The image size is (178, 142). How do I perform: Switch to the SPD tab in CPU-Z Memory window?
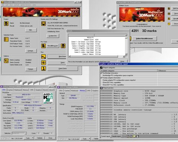89,91
